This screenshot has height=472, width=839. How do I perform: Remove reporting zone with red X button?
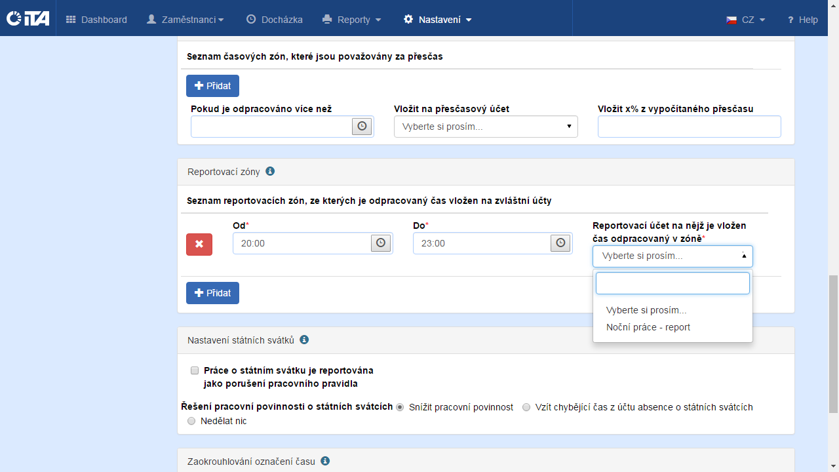click(199, 244)
